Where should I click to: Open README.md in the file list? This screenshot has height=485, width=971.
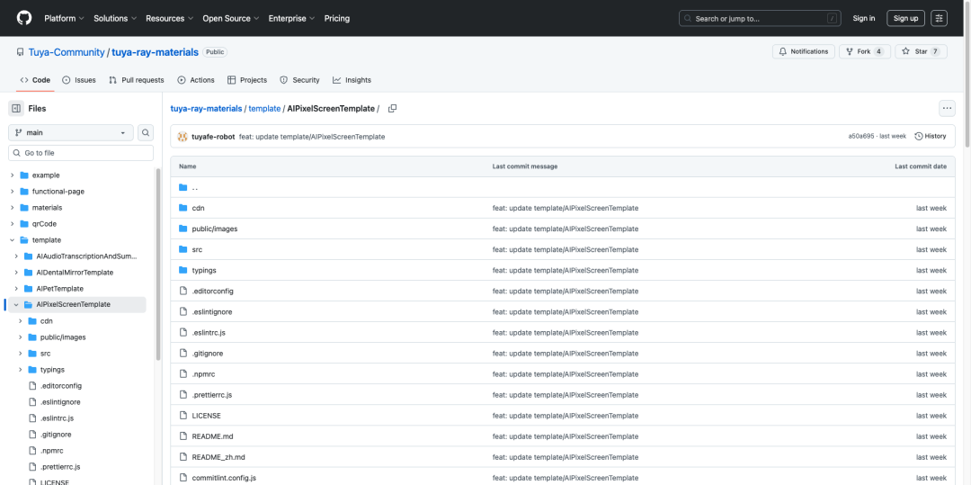tap(212, 436)
